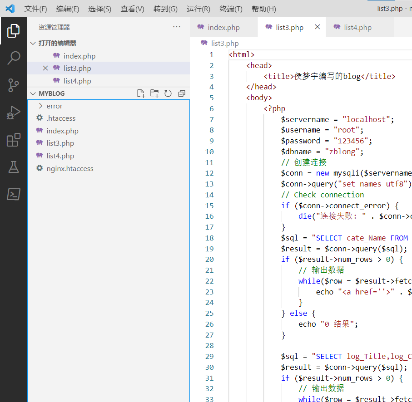Open the terminal panel icon in activity bar

point(14,195)
